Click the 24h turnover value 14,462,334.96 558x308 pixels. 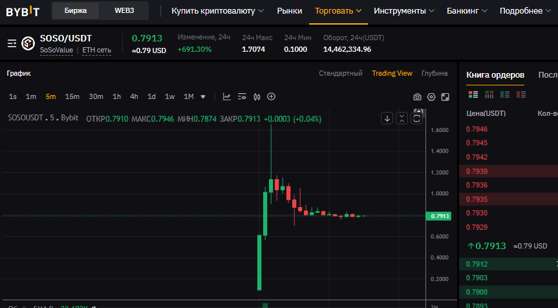(347, 49)
